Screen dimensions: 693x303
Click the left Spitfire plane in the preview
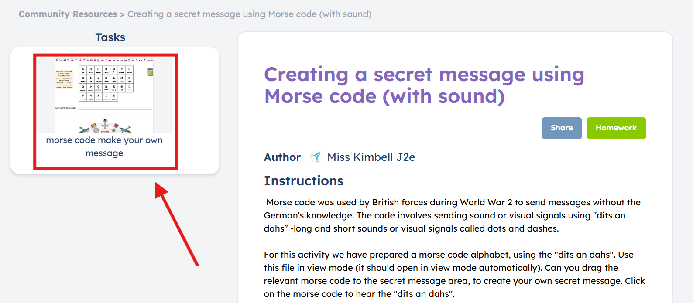[85, 129]
